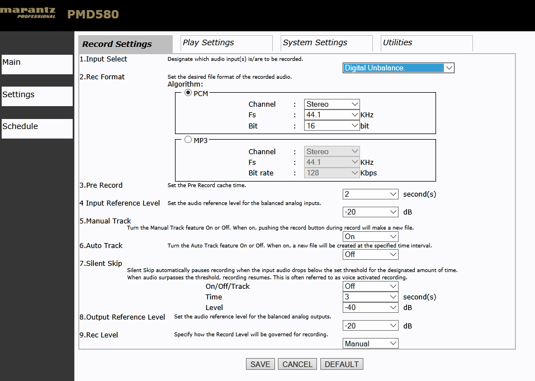The image size is (535, 381).
Task: Change the Manual Track On dropdown
Action: click(370, 236)
